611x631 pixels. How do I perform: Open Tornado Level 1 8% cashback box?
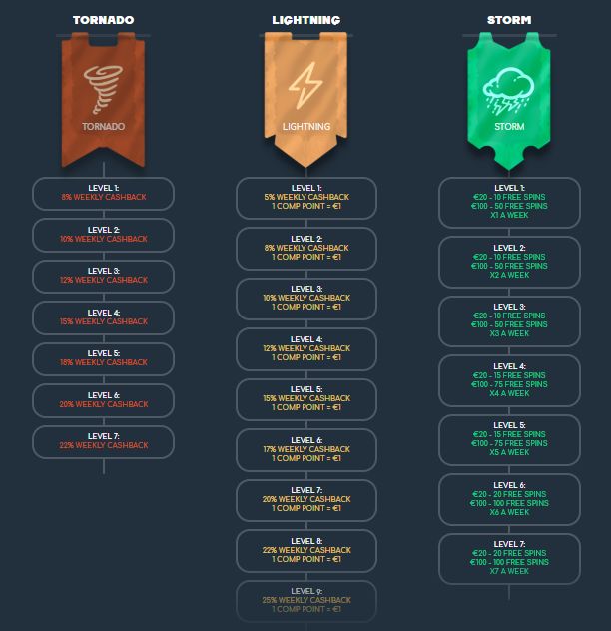click(103, 193)
